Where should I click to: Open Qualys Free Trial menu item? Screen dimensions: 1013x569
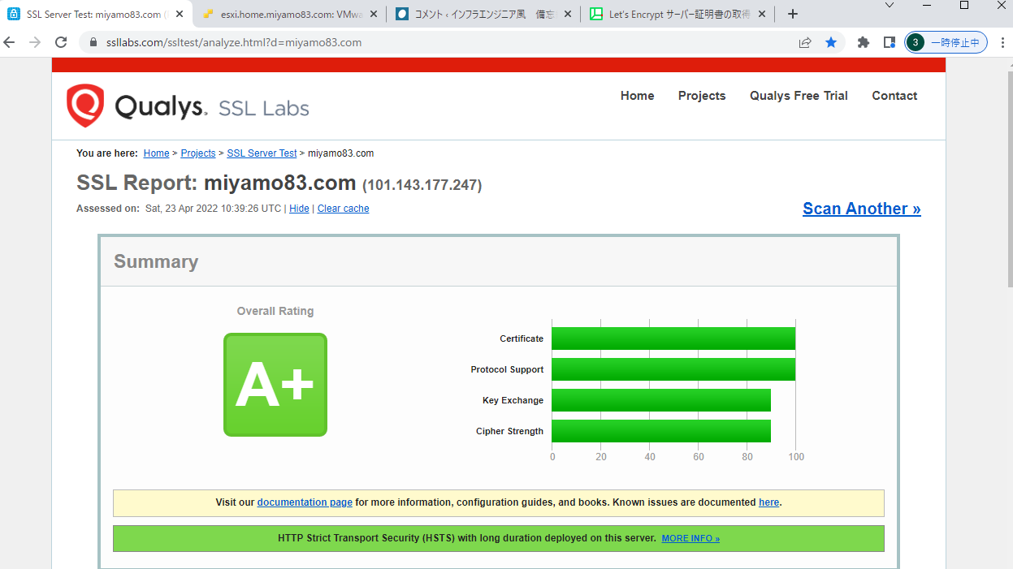799,96
